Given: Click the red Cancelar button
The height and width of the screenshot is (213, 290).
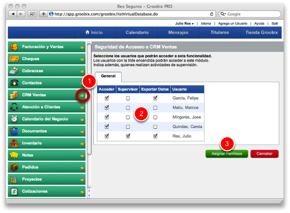Looking at the screenshot, I should tap(264, 153).
